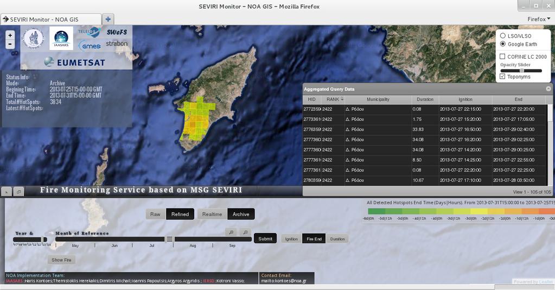
Task: Select the Duration toggle next to Fire End
Action: [x=337, y=239]
